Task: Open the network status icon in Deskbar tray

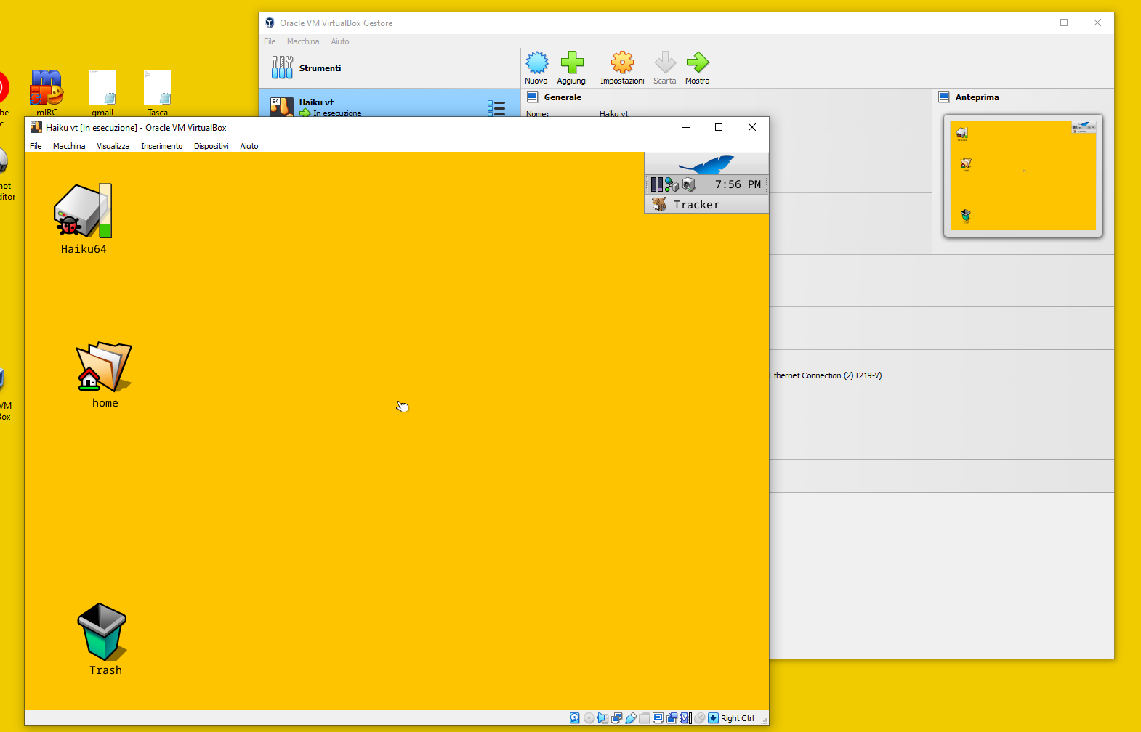Action: 672,184
